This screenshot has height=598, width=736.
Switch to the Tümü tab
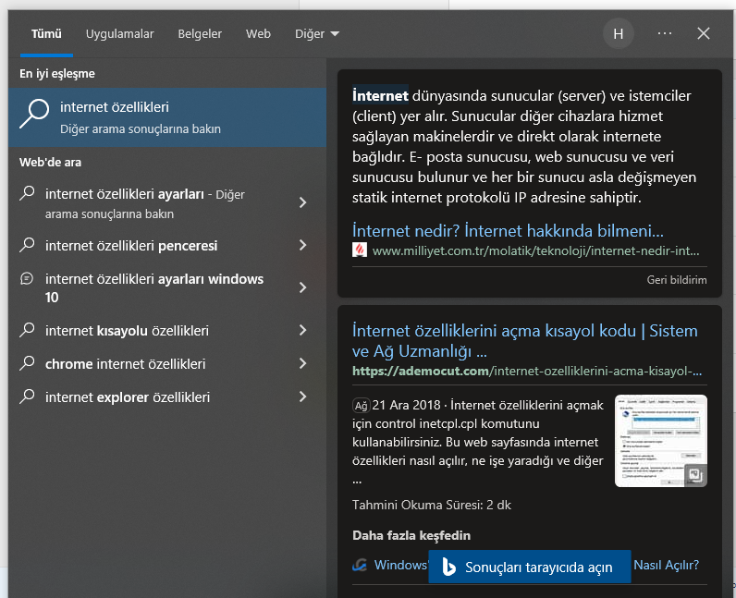click(x=46, y=34)
